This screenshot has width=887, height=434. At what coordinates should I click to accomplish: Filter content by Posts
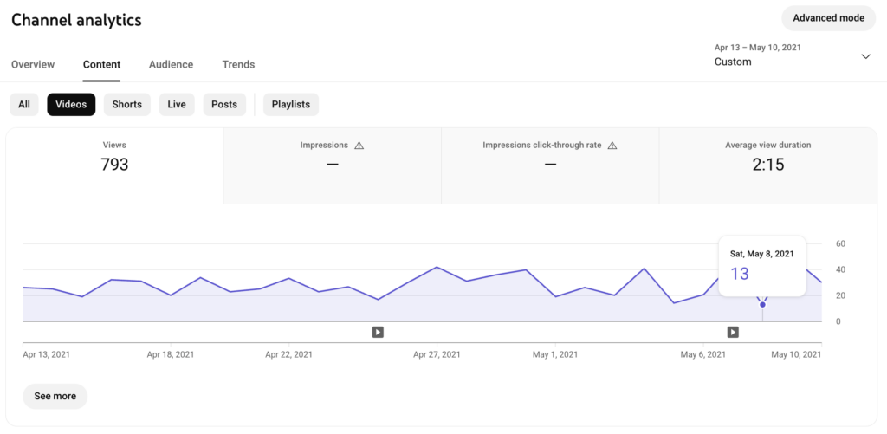(224, 105)
